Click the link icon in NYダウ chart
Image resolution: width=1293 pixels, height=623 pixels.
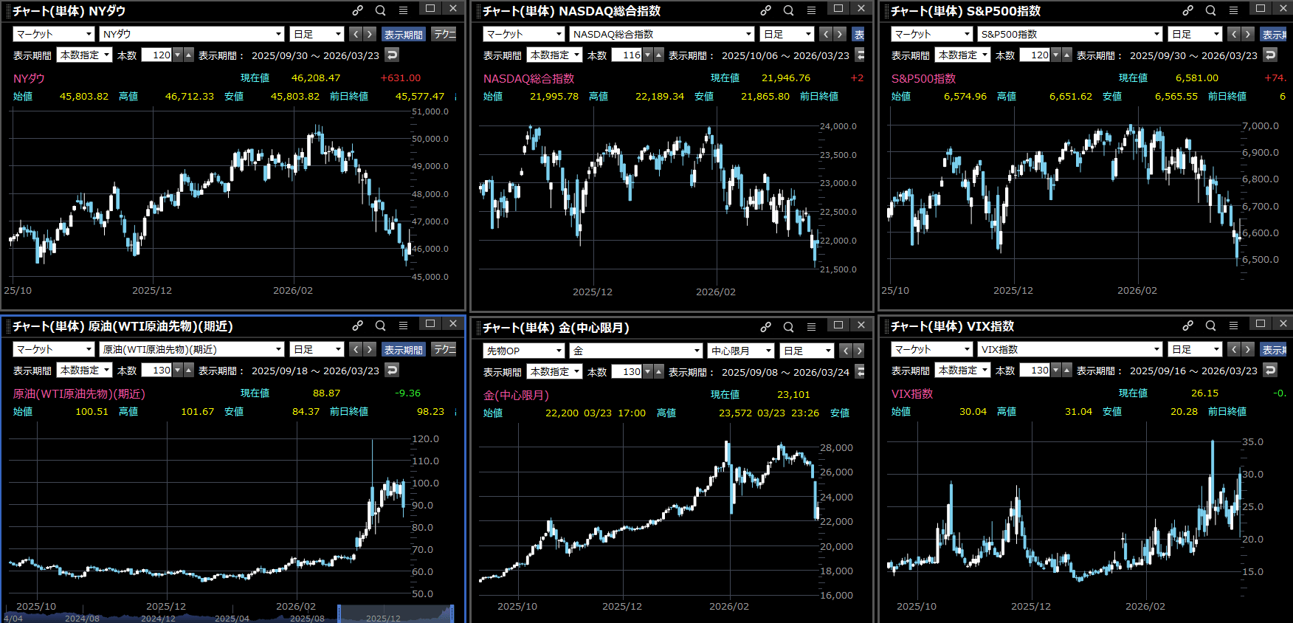tap(357, 10)
